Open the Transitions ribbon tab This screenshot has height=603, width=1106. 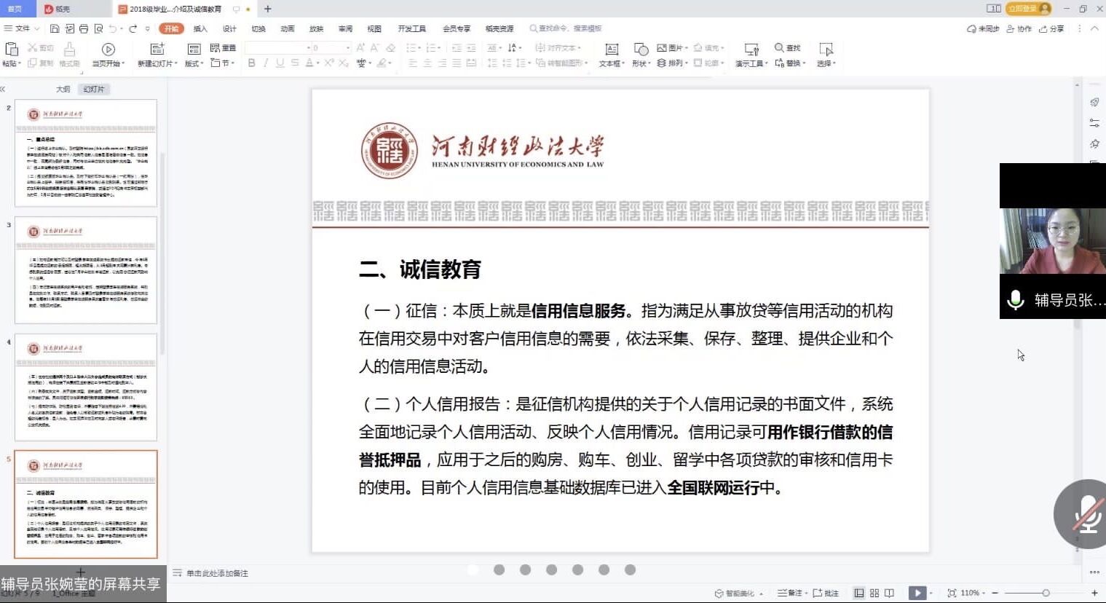pyautogui.click(x=258, y=28)
